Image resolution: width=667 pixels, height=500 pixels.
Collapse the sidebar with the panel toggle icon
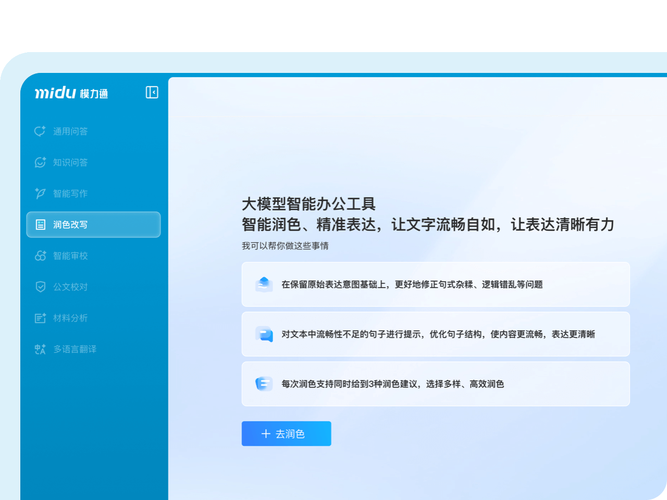tap(152, 92)
